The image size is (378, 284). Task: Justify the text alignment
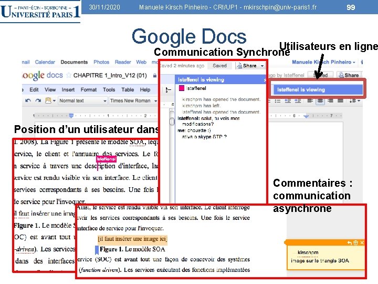[340, 101]
